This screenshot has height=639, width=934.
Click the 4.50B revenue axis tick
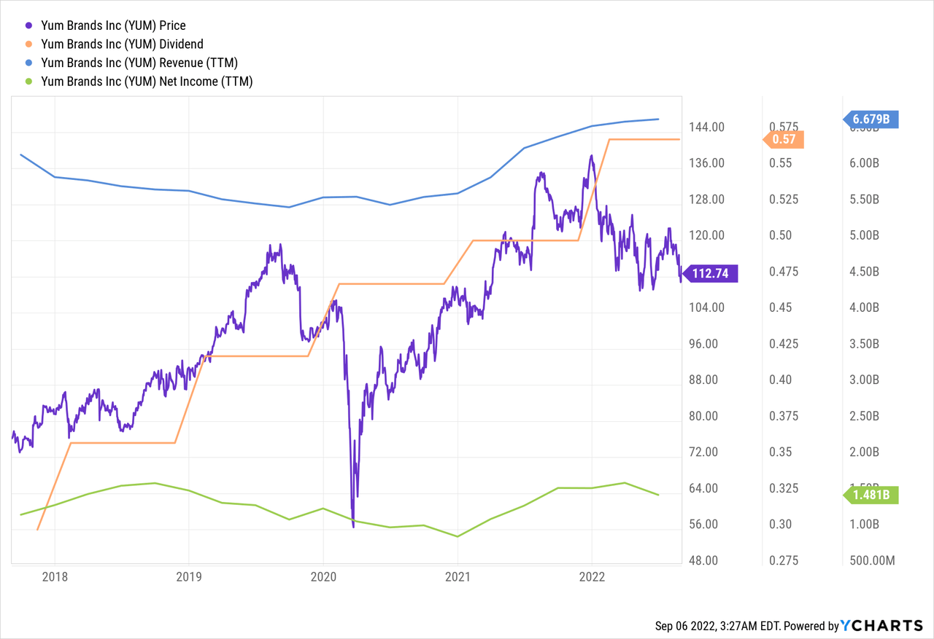(x=864, y=272)
